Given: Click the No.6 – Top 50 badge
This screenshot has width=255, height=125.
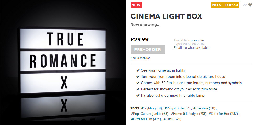Looking at the screenshot, I should (225, 5).
